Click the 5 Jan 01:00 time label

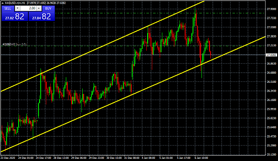166,158
